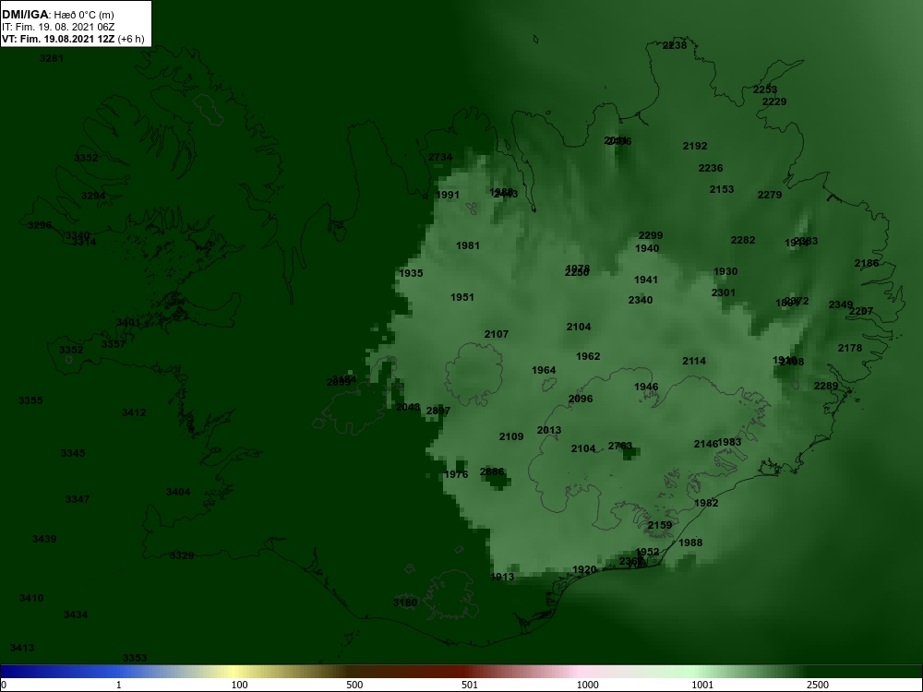This screenshot has width=923, height=692.
Task: Click the 3412 value label
Action: (x=134, y=412)
